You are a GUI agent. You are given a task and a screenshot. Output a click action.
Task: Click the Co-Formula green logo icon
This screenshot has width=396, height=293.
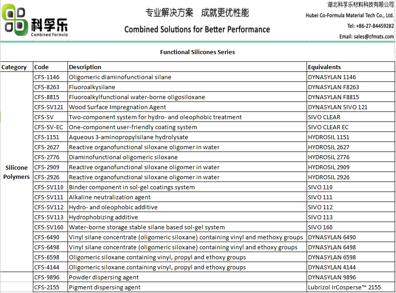[16, 21]
